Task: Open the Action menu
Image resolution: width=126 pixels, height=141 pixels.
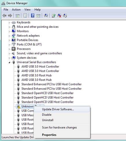Action: coord(16,10)
